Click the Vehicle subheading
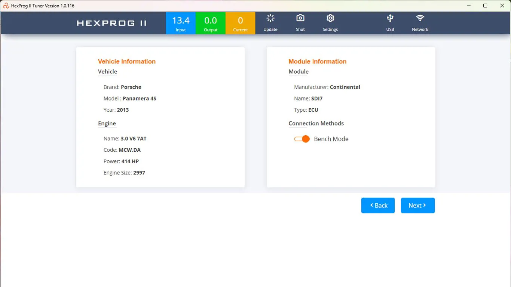The width and height of the screenshot is (511, 287). 107,72
